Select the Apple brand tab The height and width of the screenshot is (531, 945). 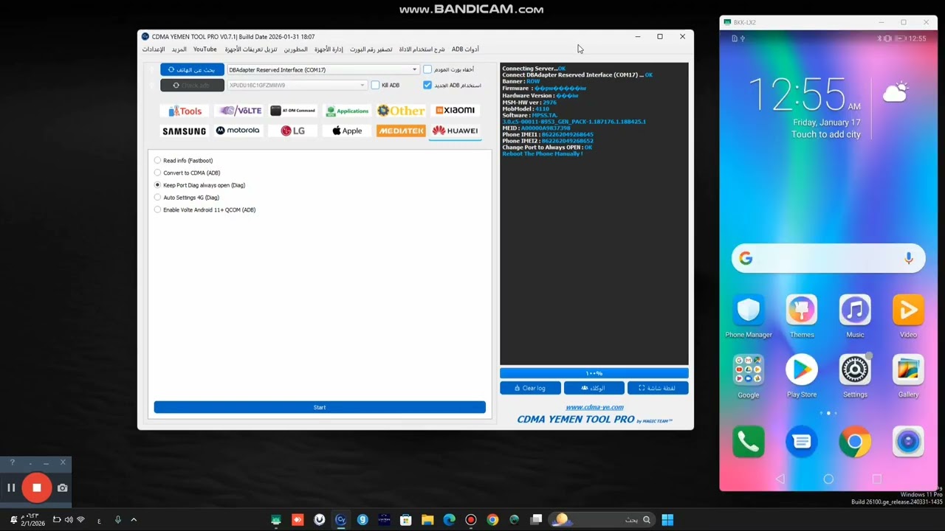[347, 131]
